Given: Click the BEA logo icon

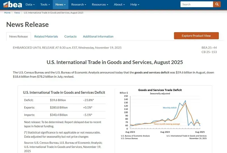Looking at the screenshot, I should [12, 5].
